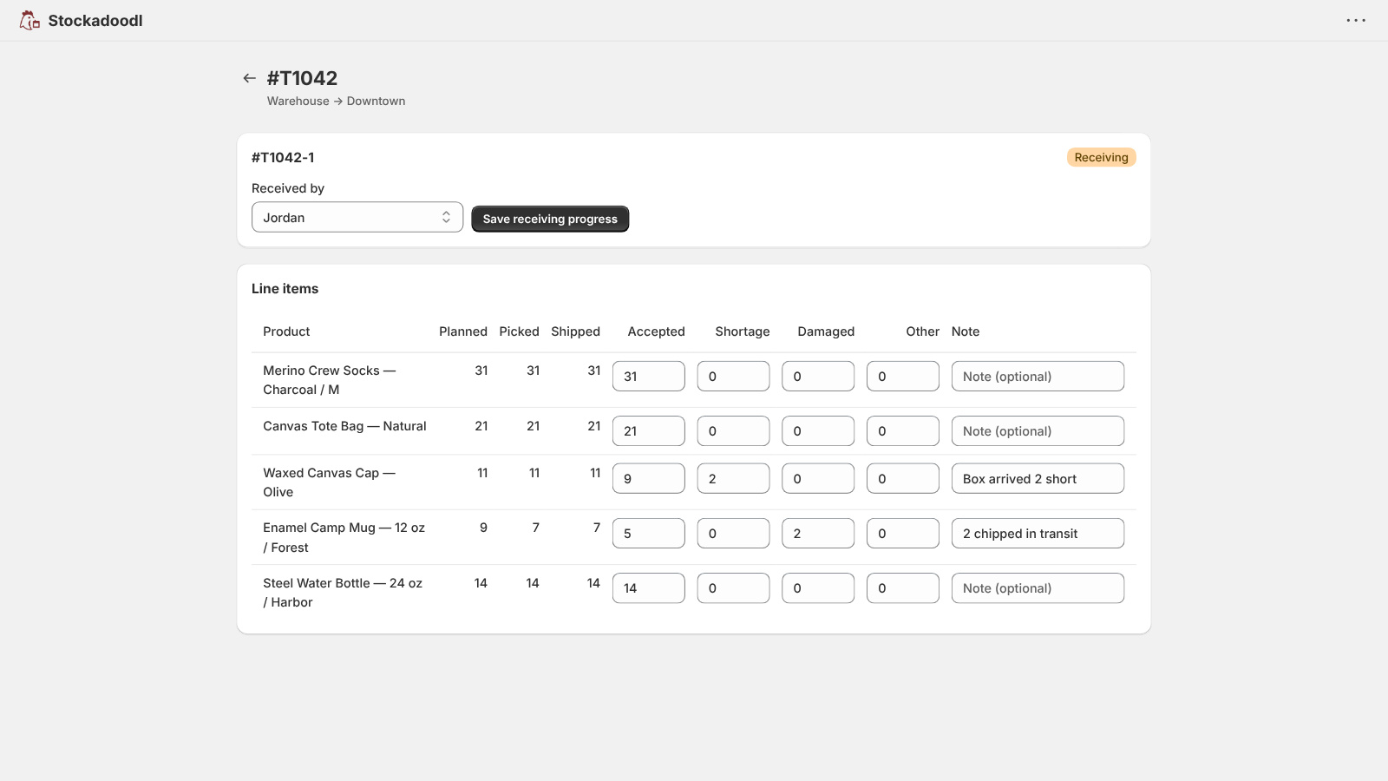Image resolution: width=1388 pixels, height=781 pixels.
Task: Edit Other quantity for Waxed Canvas Cap
Action: [x=903, y=479]
